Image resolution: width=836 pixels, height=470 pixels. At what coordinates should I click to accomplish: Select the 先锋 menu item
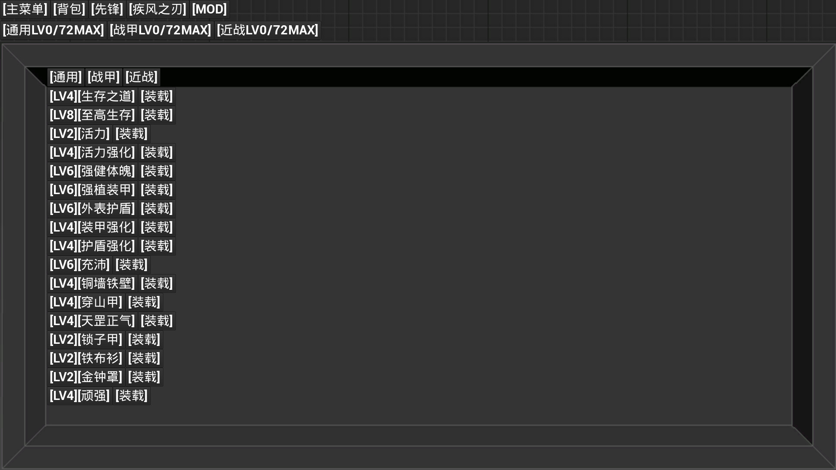click(107, 9)
